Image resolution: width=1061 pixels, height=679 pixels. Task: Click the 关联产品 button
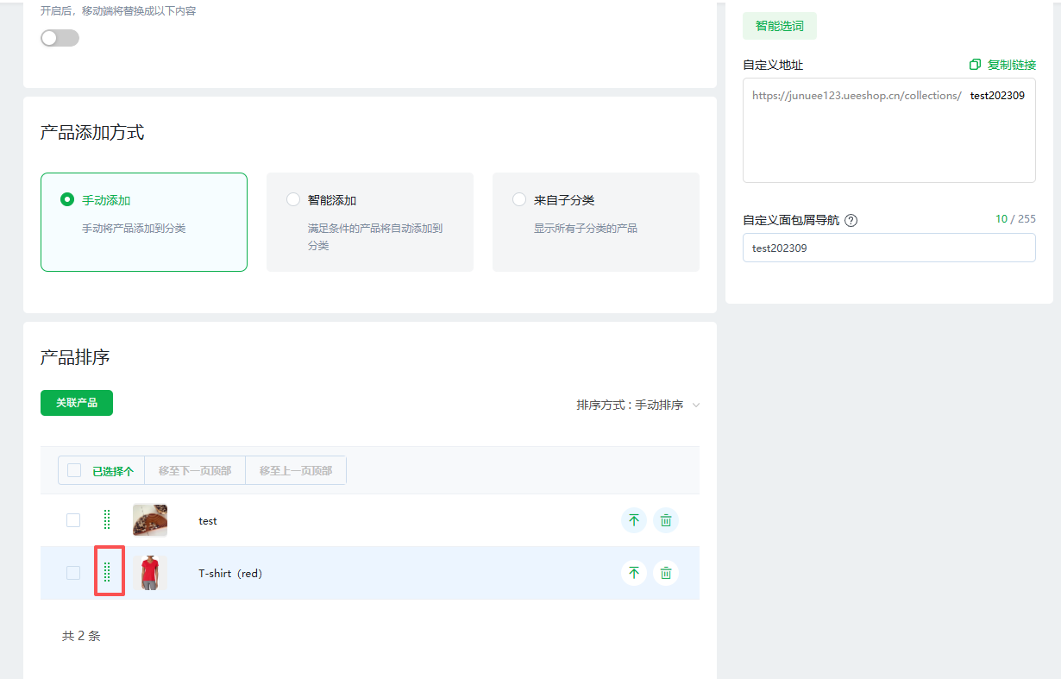77,403
